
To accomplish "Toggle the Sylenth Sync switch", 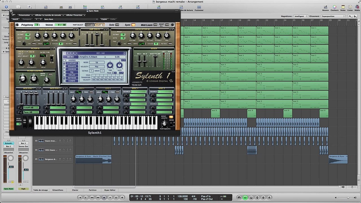I will [x=133, y=25].
